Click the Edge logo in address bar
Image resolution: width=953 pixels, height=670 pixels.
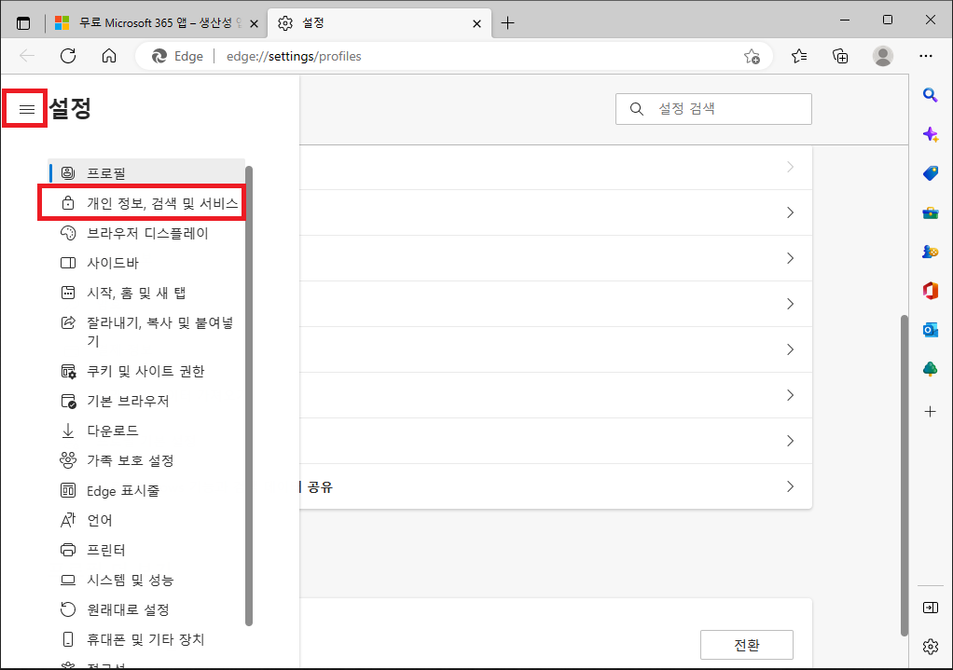pyautogui.click(x=159, y=56)
